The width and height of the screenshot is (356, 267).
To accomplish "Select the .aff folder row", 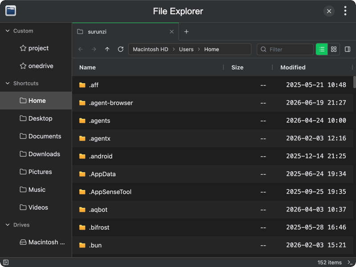I will [x=213, y=85].
